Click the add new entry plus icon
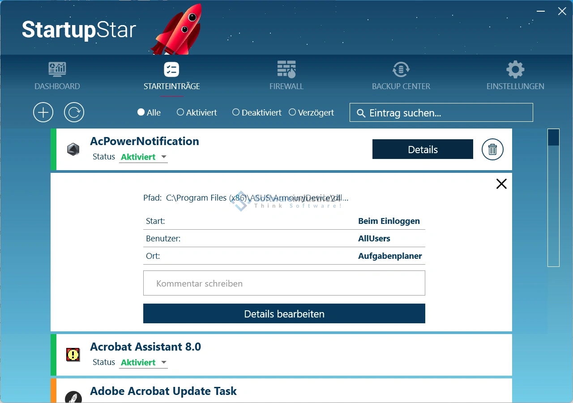This screenshot has width=573, height=403. (43, 112)
